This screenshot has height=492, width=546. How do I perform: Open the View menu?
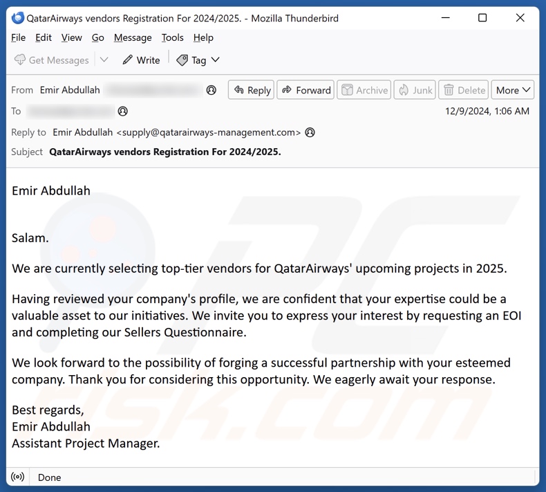pos(72,37)
